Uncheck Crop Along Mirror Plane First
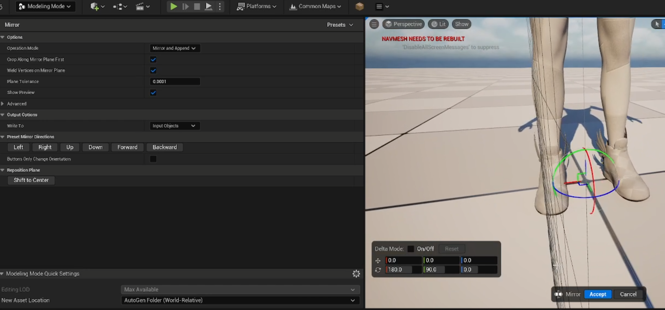This screenshot has height=310, width=665. pyautogui.click(x=153, y=59)
